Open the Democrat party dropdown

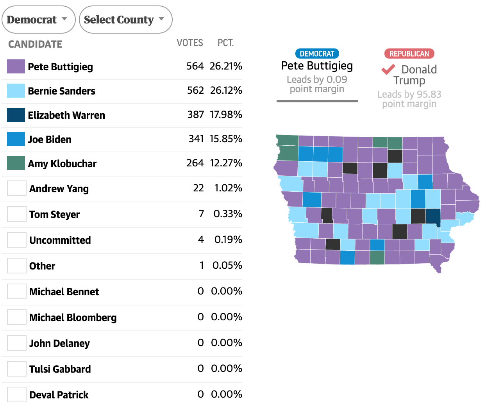[38, 20]
